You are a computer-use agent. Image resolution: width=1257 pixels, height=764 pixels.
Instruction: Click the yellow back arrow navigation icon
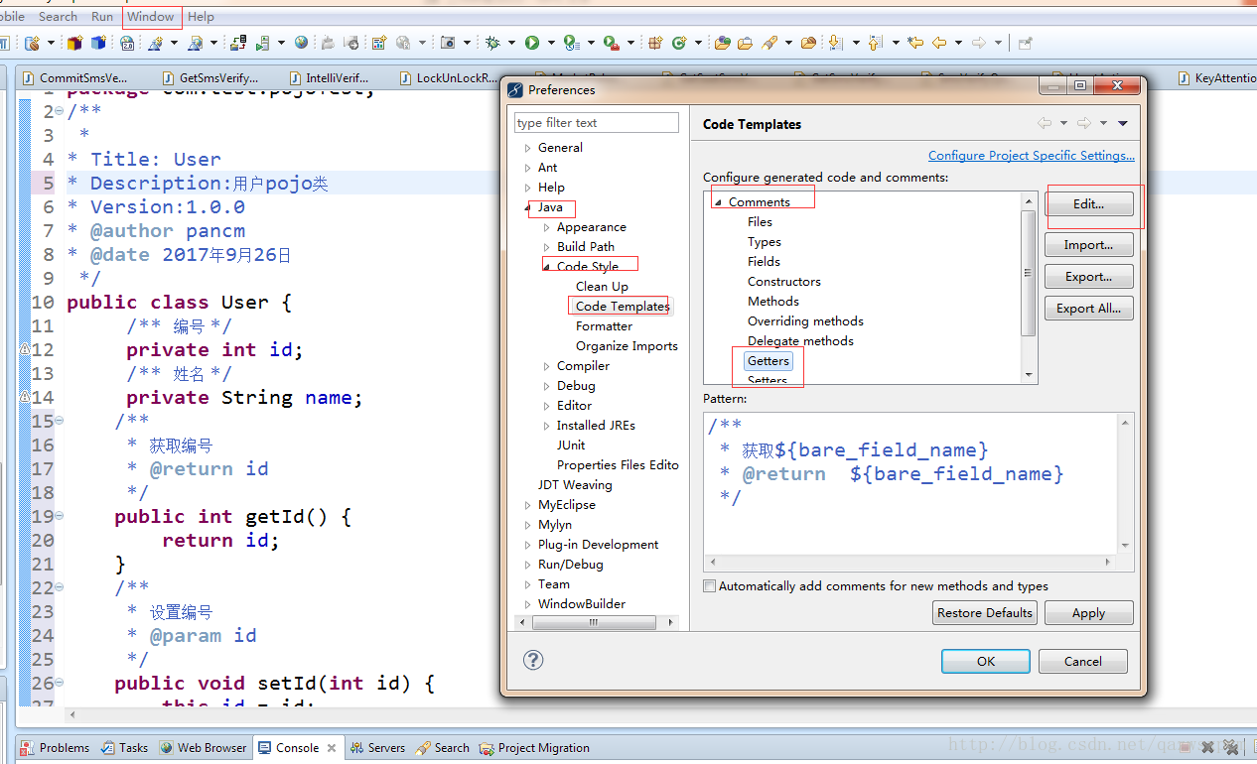pos(939,43)
